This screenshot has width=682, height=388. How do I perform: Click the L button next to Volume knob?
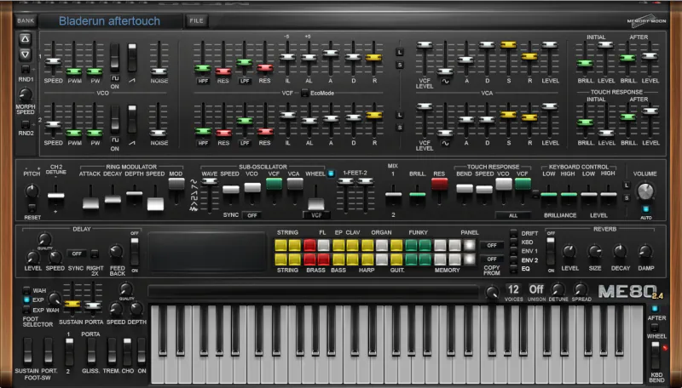pos(627,185)
